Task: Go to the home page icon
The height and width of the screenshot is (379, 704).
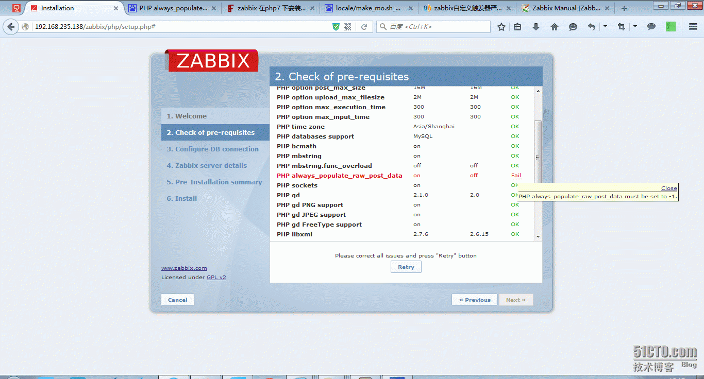Action: click(555, 27)
